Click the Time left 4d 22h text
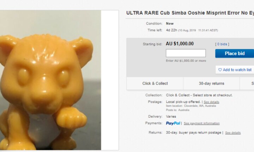Screen dimensions: 254x152 [x=171, y=30]
